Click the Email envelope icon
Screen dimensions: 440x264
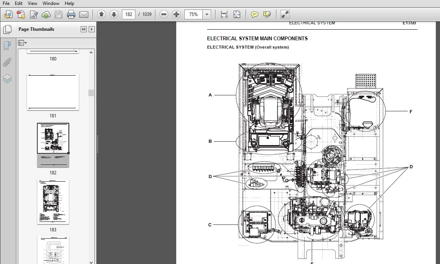point(84,14)
